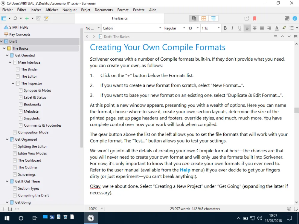Screen dimensions: 299x224
Task: Open project targets circle icon
Action: [x=289, y=209]
